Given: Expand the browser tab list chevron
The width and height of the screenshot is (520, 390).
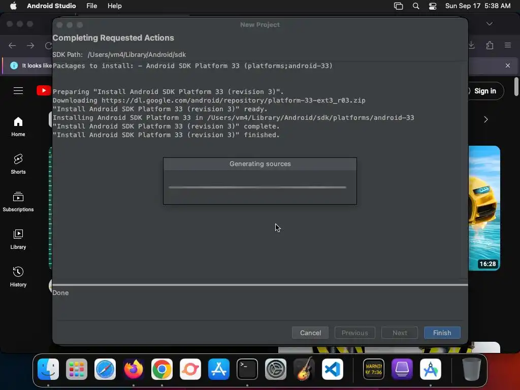Looking at the screenshot, I should [x=490, y=24].
